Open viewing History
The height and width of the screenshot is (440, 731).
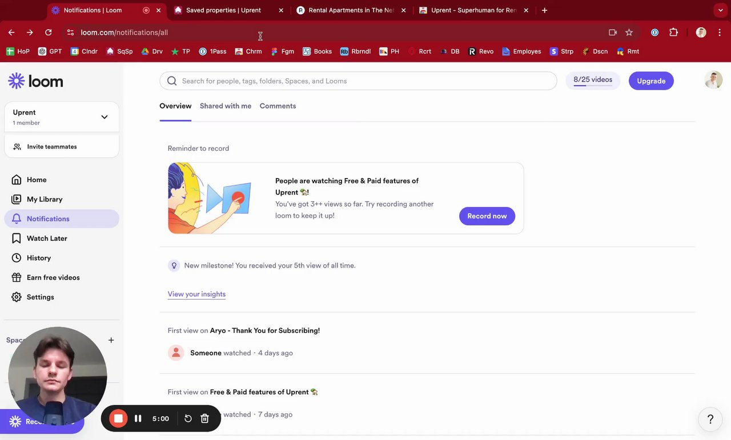(x=39, y=258)
